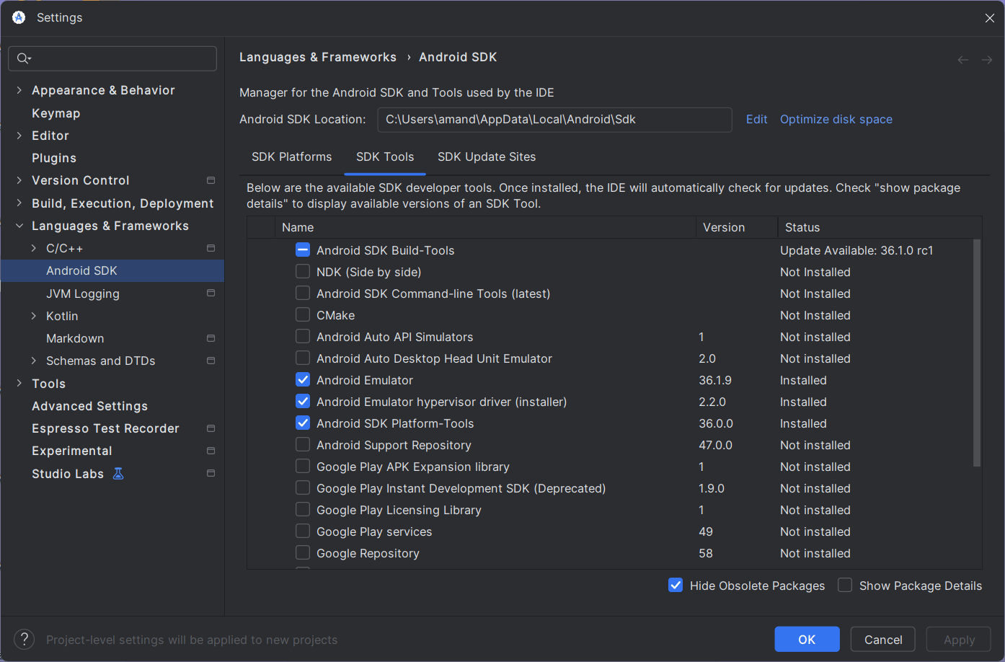
Task: Enable the NDK (Side by side) checkbox
Action: click(x=302, y=272)
